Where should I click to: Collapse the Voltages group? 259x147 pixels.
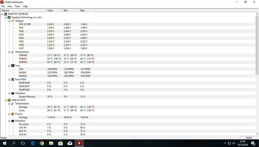[x=9, y=21]
